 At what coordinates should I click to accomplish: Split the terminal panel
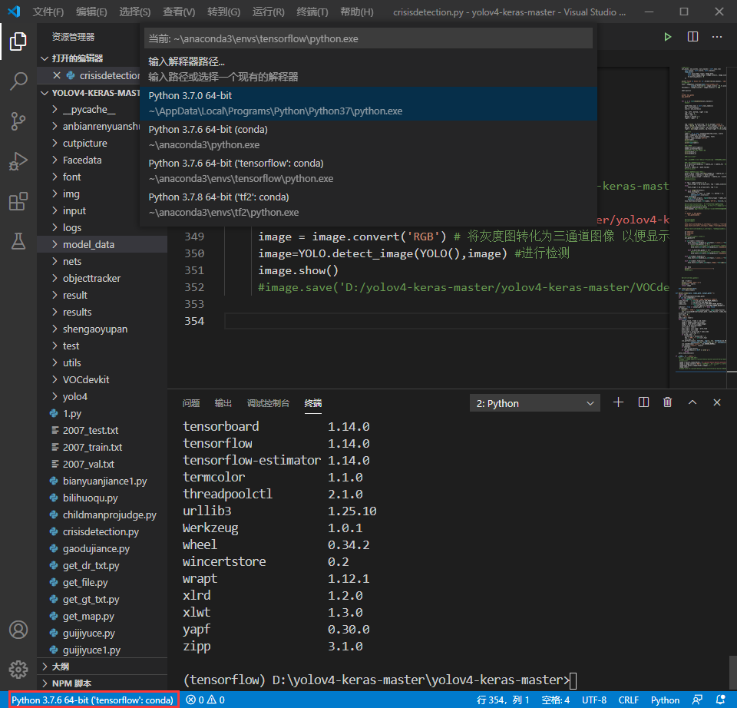tap(643, 402)
